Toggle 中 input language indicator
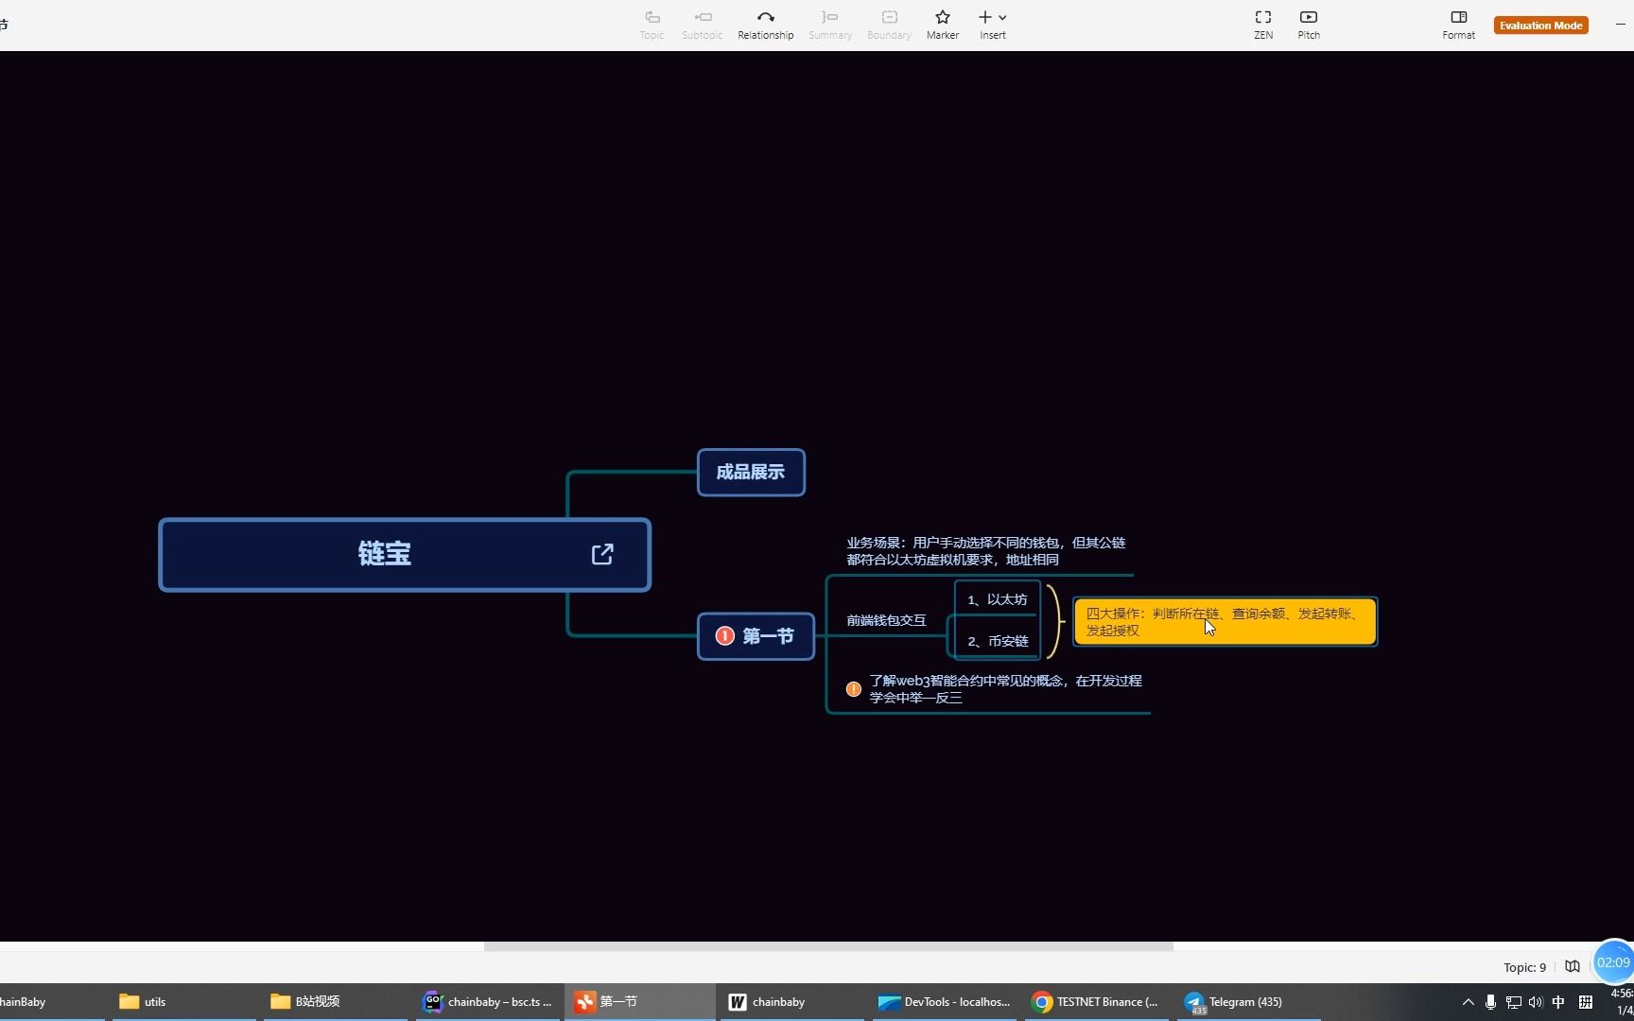Screen dimensions: 1634x1021 (1558, 1002)
